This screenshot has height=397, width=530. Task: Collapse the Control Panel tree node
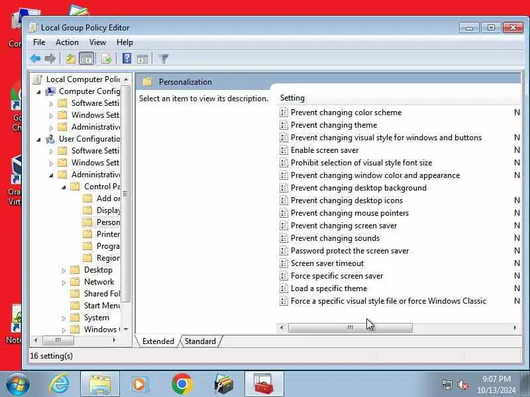tap(64, 187)
